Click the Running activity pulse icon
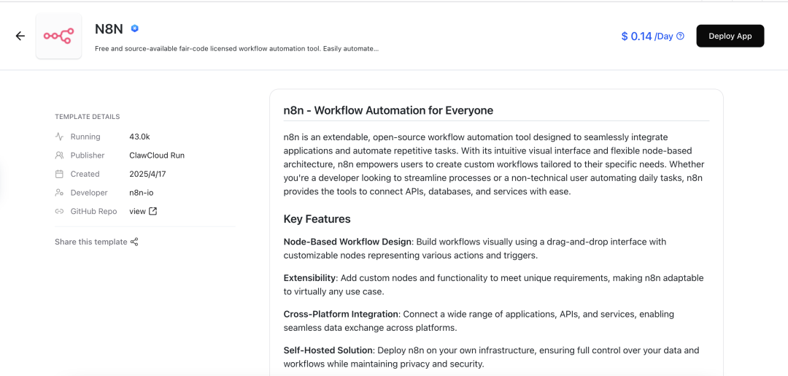Viewport: 788px width, 376px height. (59, 137)
